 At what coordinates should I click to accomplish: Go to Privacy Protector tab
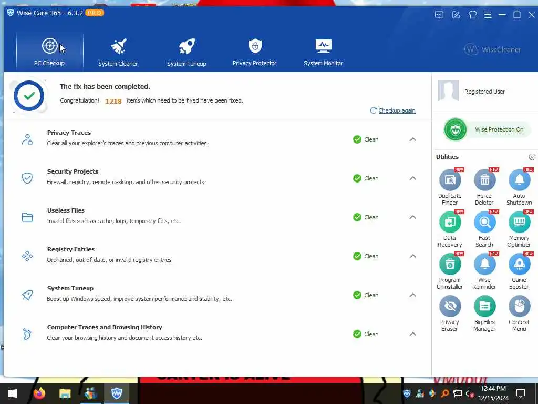coord(255,52)
